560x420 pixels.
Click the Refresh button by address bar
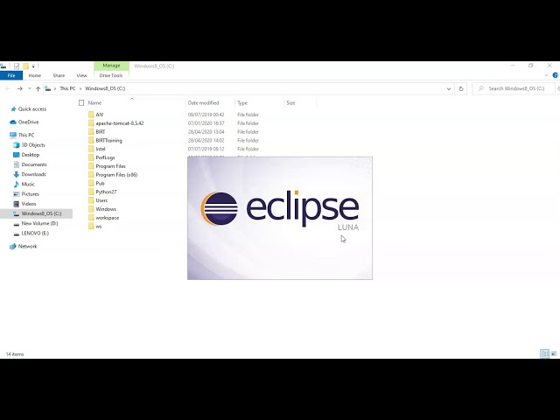pos(461,88)
